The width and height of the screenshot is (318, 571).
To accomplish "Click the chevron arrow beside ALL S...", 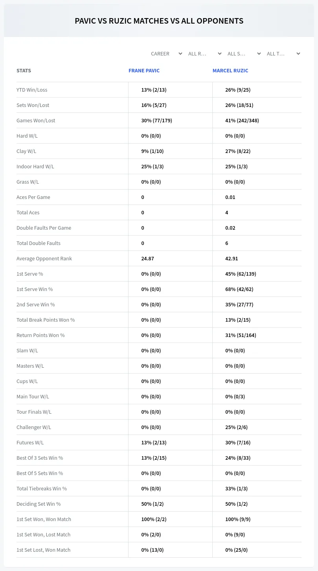I will [x=259, y=53].
